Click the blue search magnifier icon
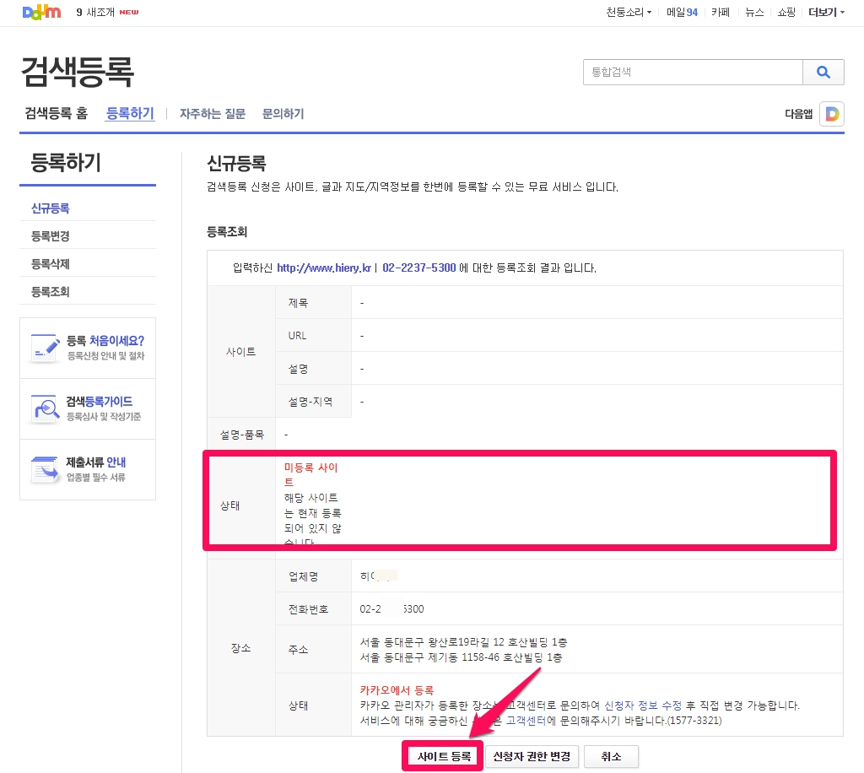 [x=823, y=72]
